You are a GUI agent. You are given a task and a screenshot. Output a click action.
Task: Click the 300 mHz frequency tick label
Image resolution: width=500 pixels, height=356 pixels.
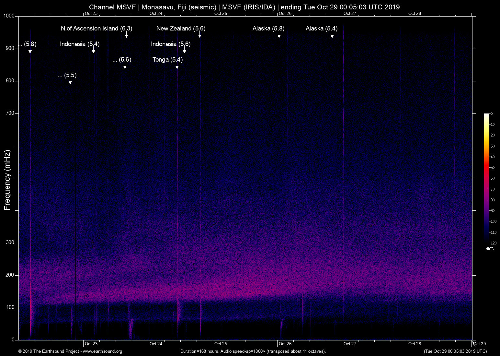pos(10,242)
